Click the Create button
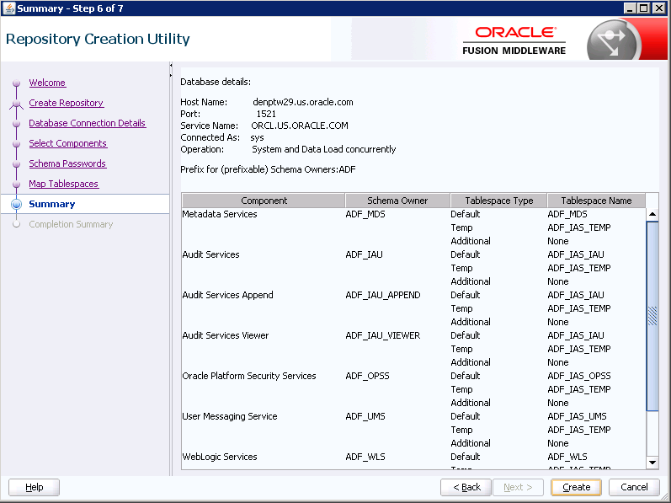Viewport: 671px width, 503px height. 576,487
